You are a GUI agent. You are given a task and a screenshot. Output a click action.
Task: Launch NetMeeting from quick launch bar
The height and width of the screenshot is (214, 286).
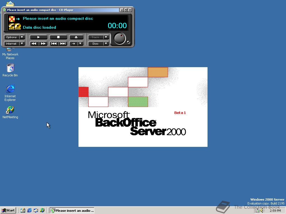(42, 211)
